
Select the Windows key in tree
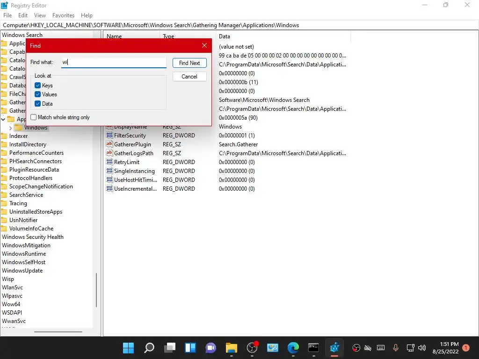pyautogui.click(x=36, y=128)
